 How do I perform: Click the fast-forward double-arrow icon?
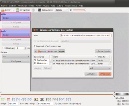30,99
